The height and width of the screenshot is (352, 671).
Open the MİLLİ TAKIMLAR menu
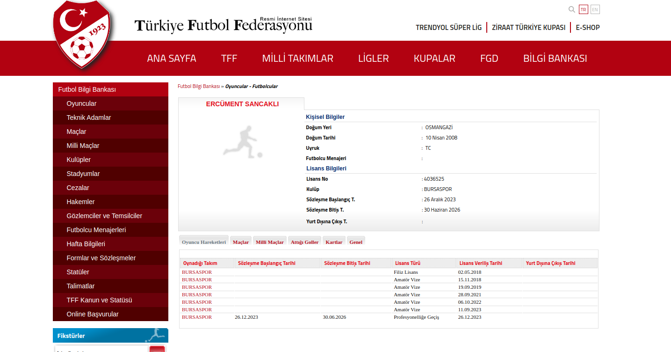point(297,59)
